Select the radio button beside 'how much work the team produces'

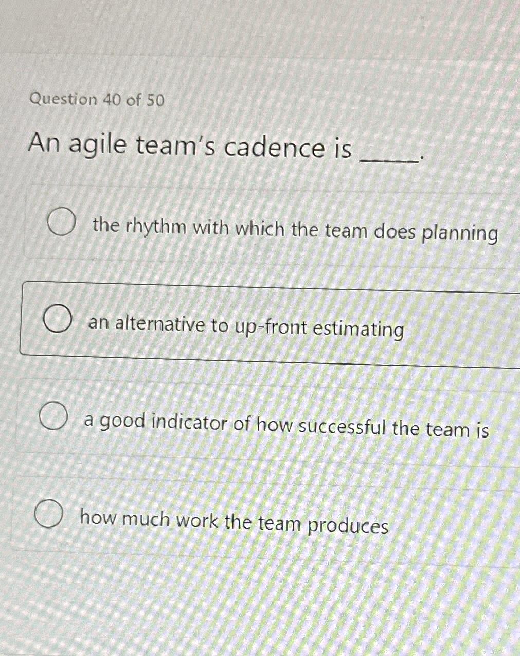coord(49,513)
